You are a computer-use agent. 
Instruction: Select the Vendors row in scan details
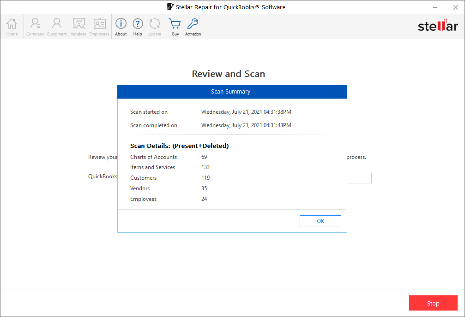click(x=169, y=188)
